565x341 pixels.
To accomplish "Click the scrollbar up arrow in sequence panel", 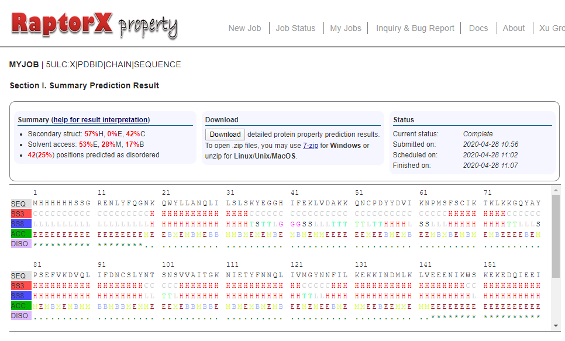I will tap(556, 190).
